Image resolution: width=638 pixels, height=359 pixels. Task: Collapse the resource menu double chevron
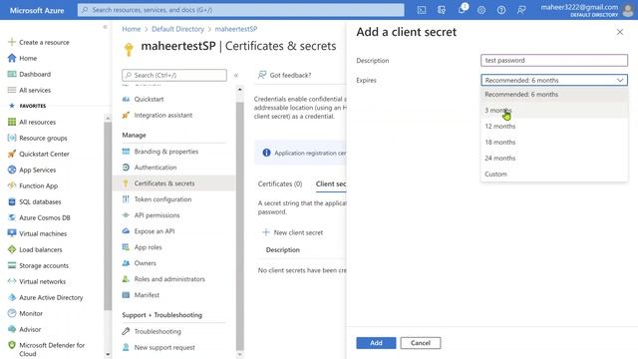click(236, 76)
